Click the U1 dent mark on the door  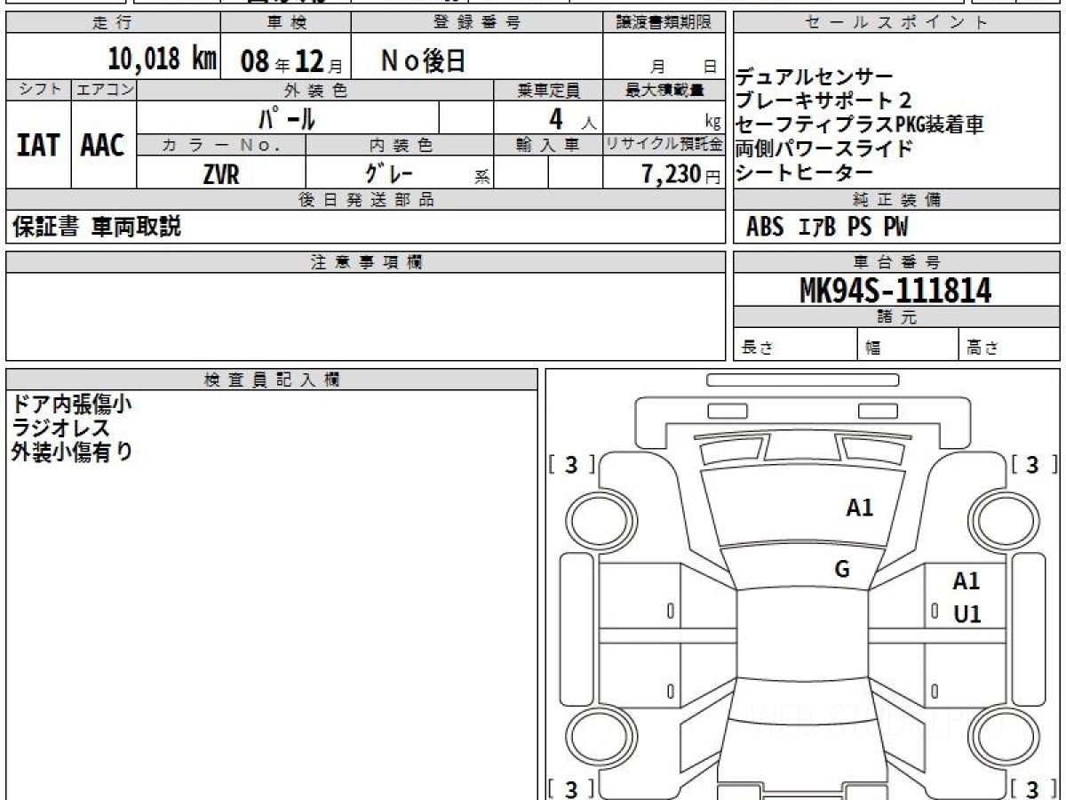pos(967,614)
